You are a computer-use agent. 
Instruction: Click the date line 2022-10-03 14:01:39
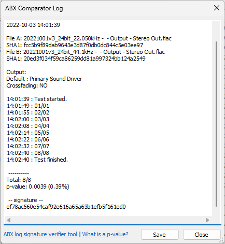[x=33, y=25]
